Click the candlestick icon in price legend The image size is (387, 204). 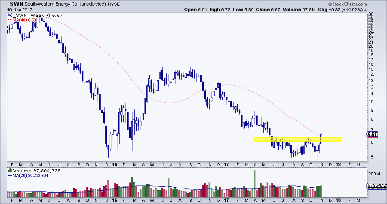pos(10,15)
